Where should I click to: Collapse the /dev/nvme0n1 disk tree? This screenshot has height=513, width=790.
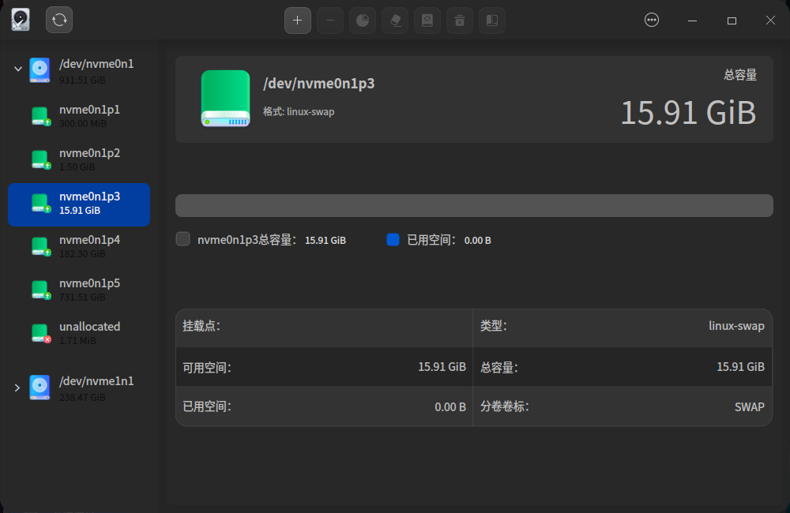point(17,69)
